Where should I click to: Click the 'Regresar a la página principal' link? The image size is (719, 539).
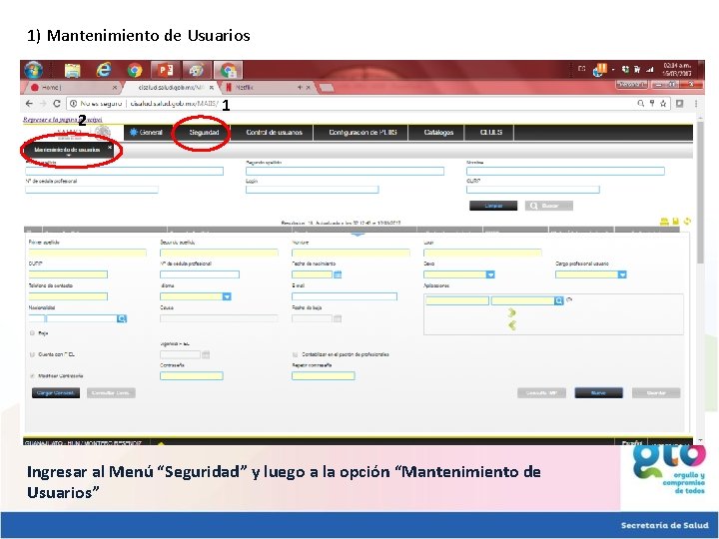pos(62,119)
